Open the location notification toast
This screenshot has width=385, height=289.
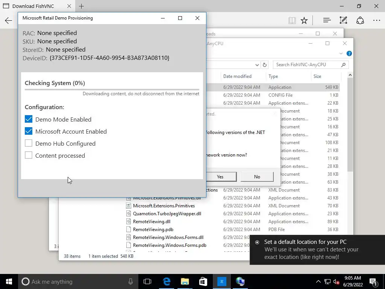point(317,250)
